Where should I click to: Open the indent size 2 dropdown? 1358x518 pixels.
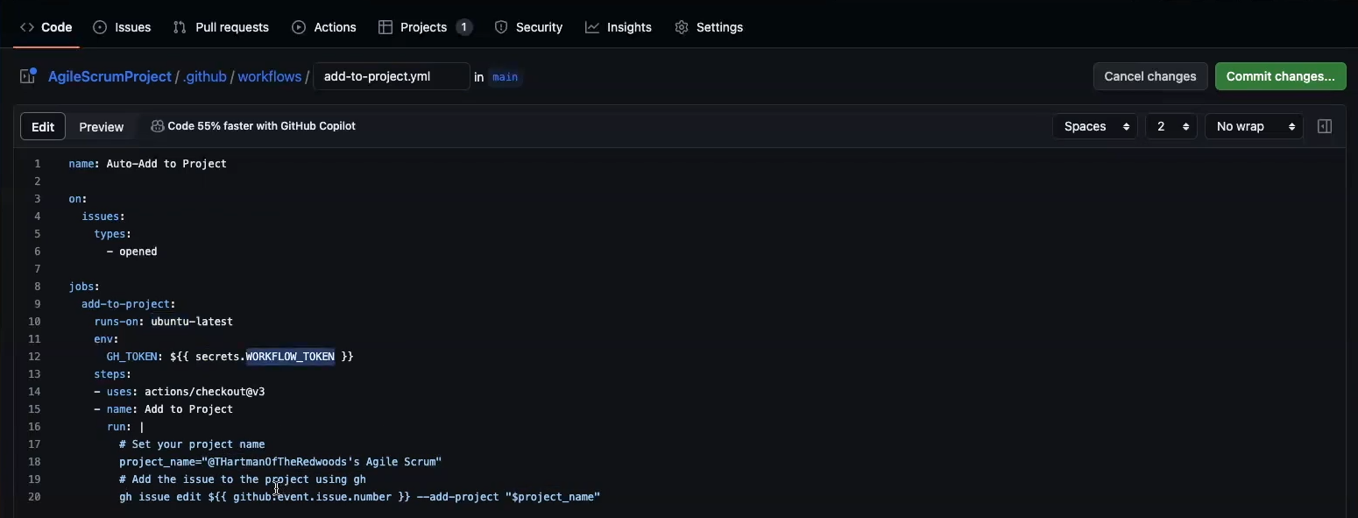coord(1171,127)
